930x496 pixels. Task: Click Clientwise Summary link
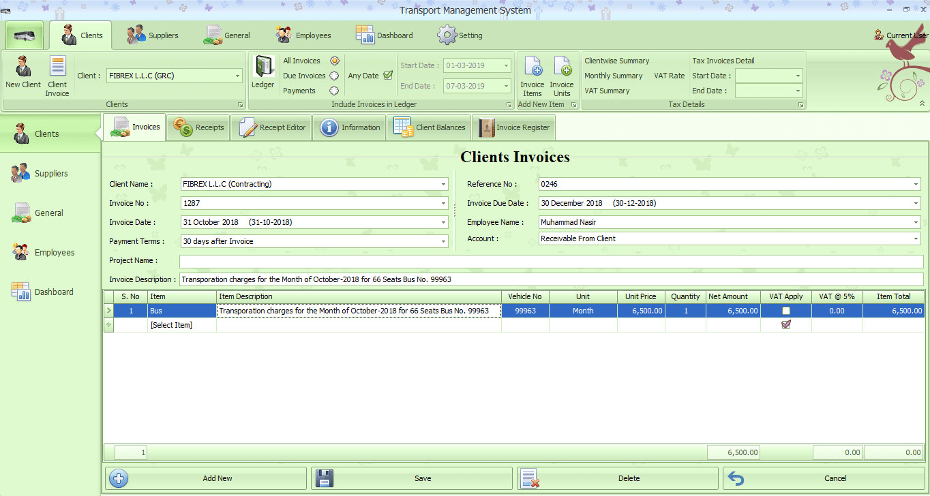[617, 61]
